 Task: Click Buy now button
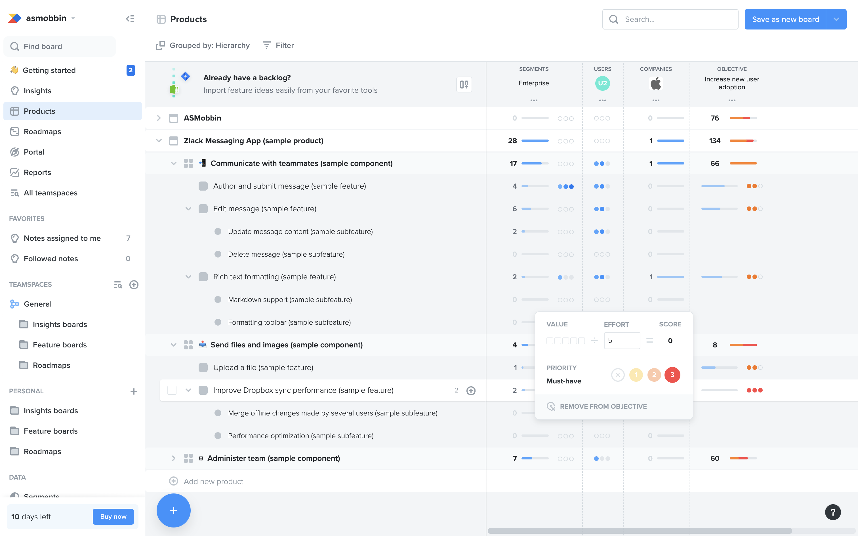click(x=113, y=516)
